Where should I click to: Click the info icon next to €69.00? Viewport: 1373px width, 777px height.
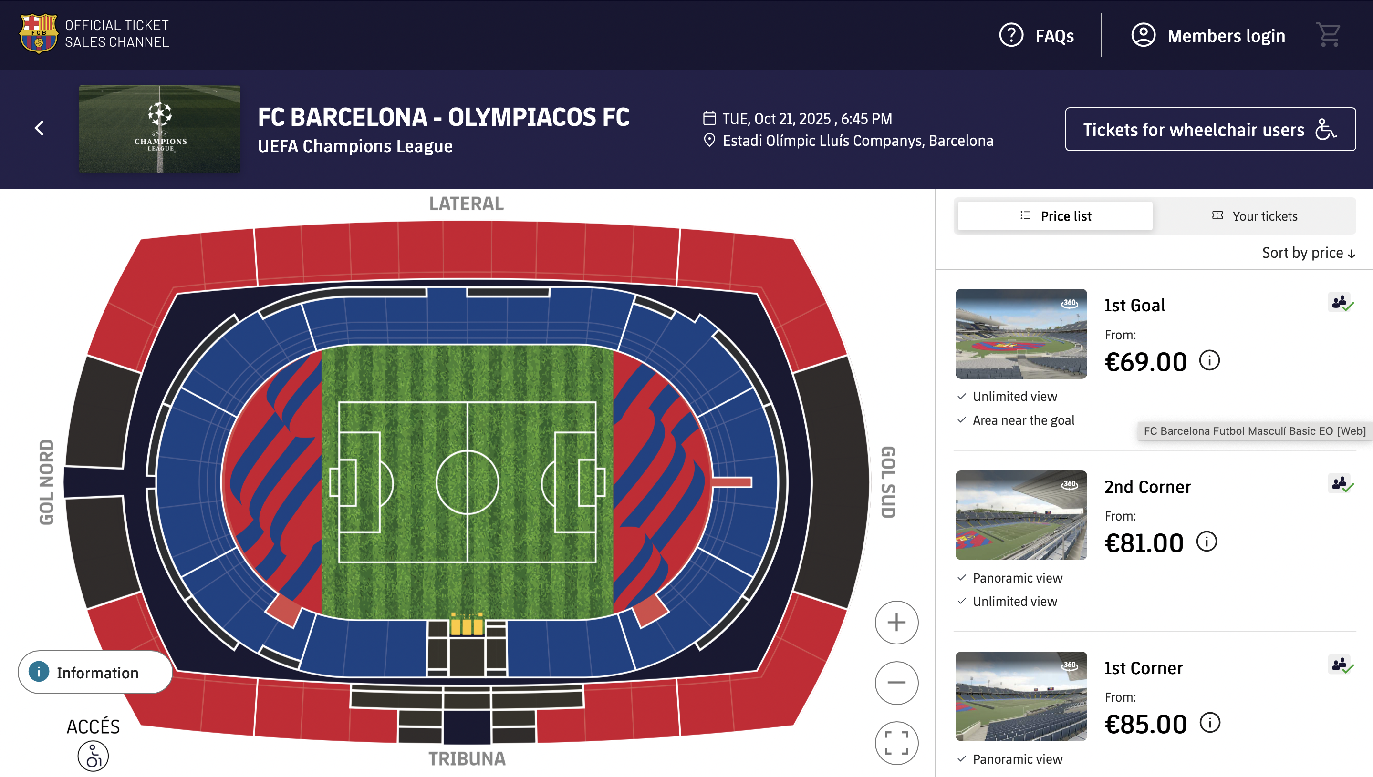point(1209,360)
